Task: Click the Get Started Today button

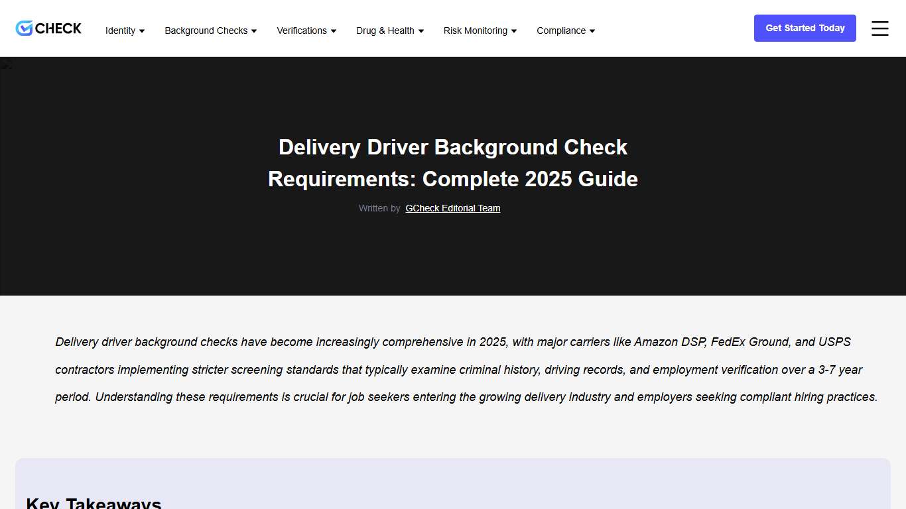Action: (805, 28)
